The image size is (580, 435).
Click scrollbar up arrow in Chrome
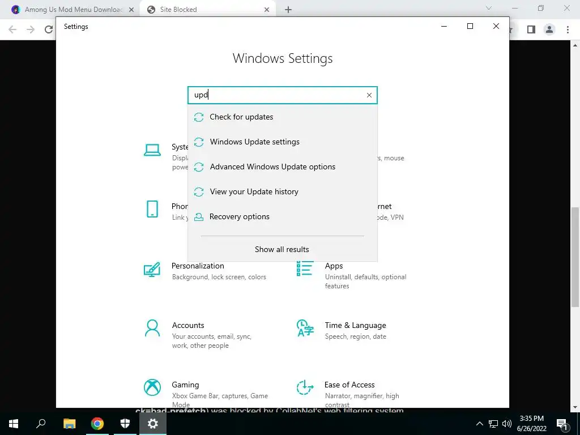[x=575, y=45]
